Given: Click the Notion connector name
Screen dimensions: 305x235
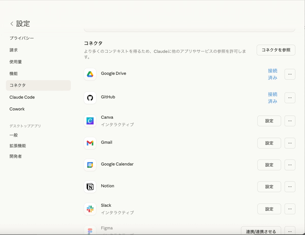Looking at the screenshot, I should [x=108, y=186].
